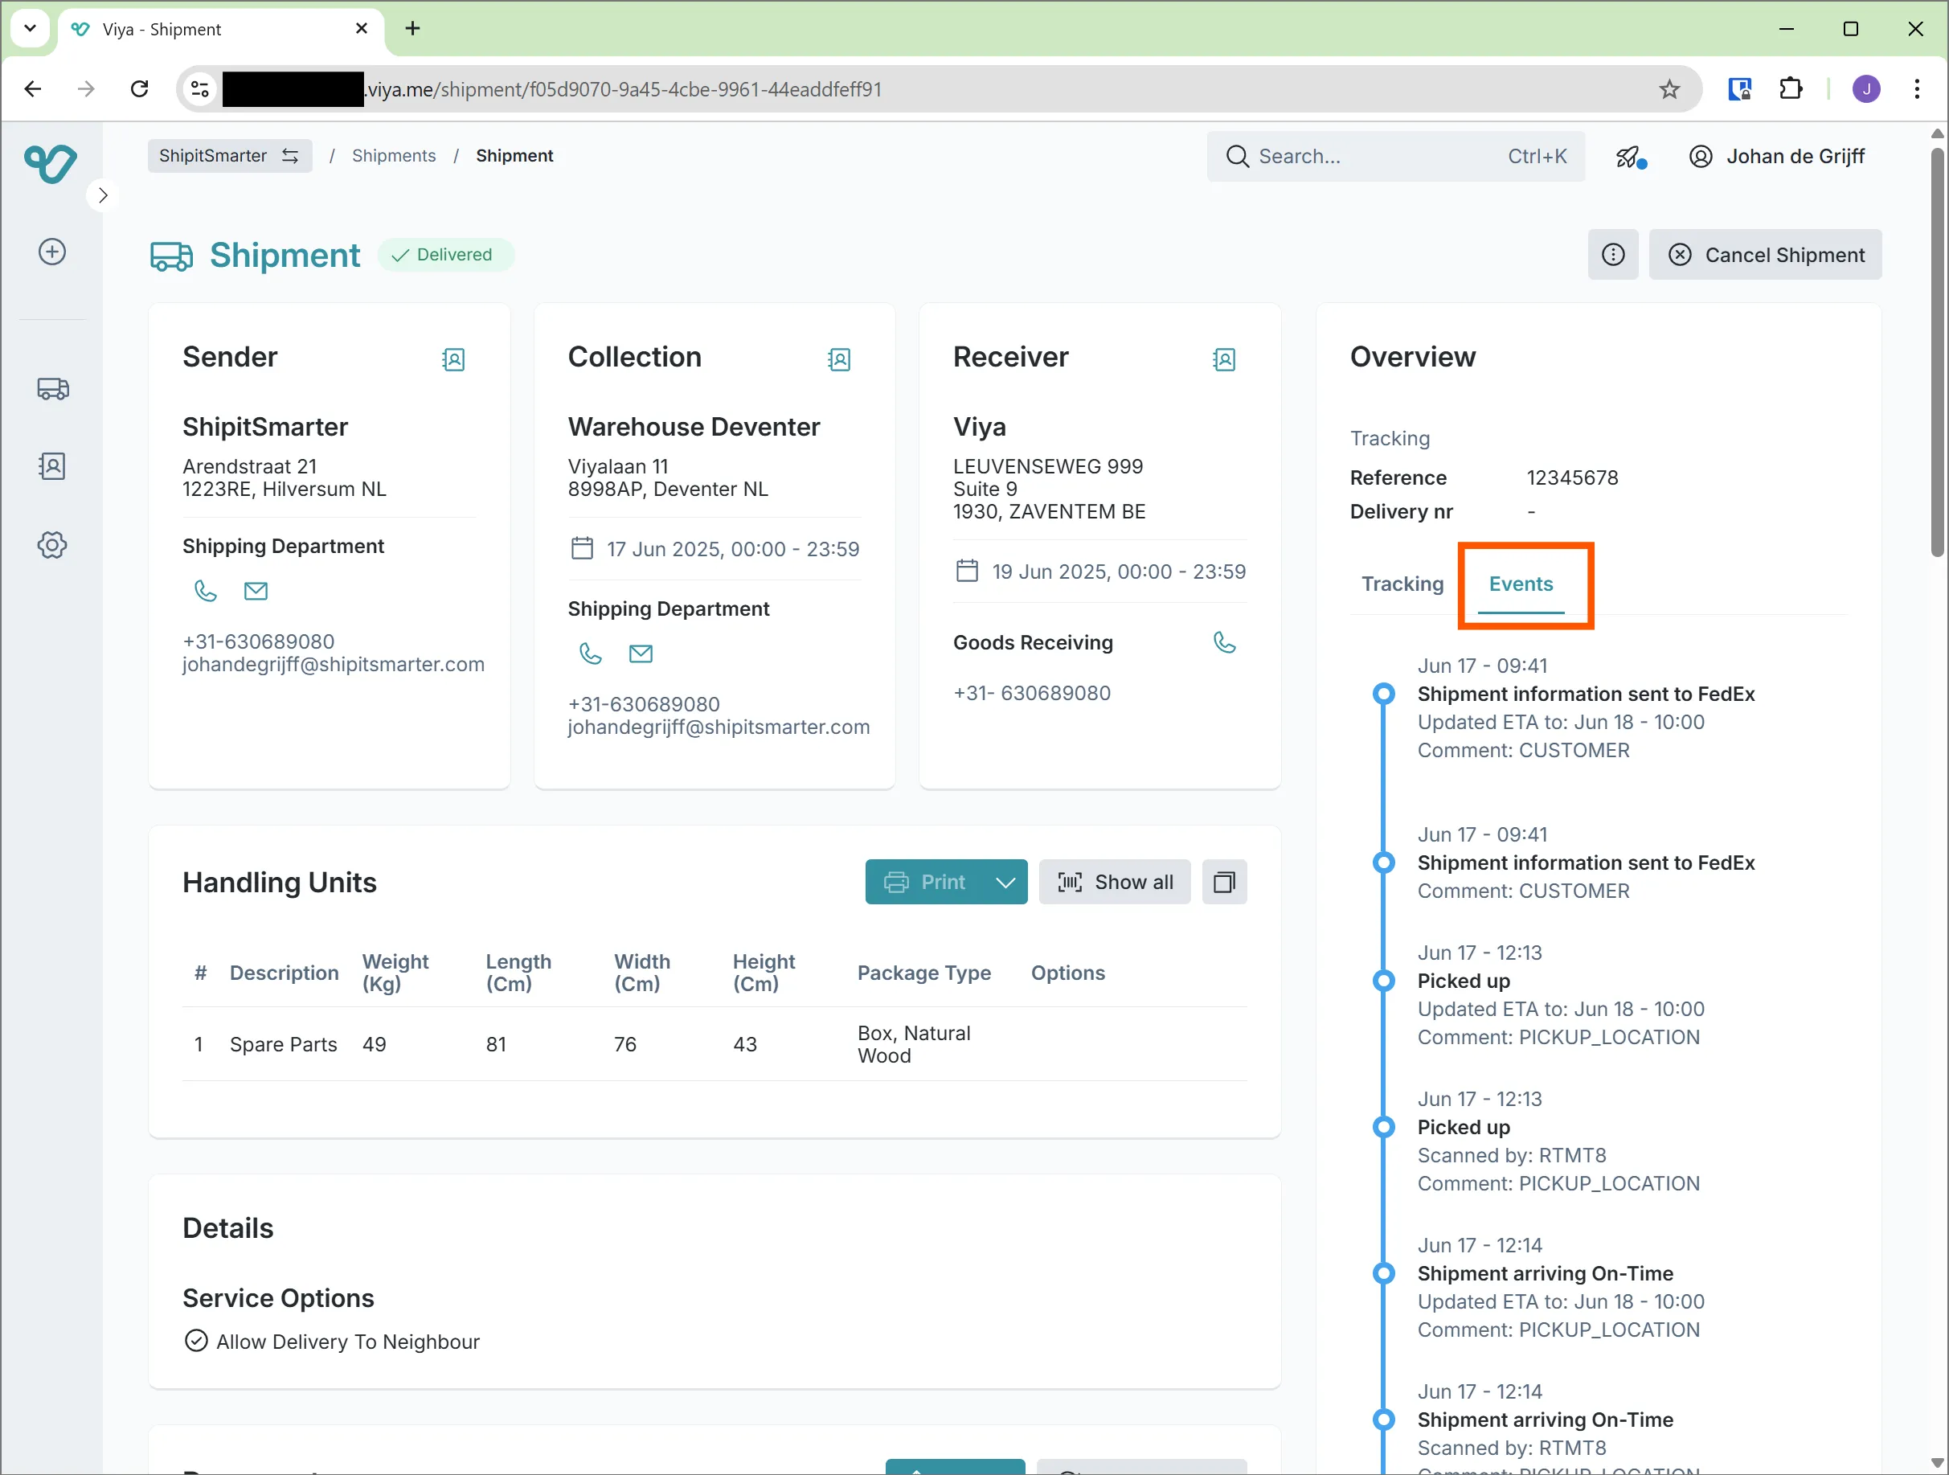Image resolution: width=1949 pixels, height=1475 pixels.
Task: Open the Shipments breadcrumb link
Action: point(394,155)
